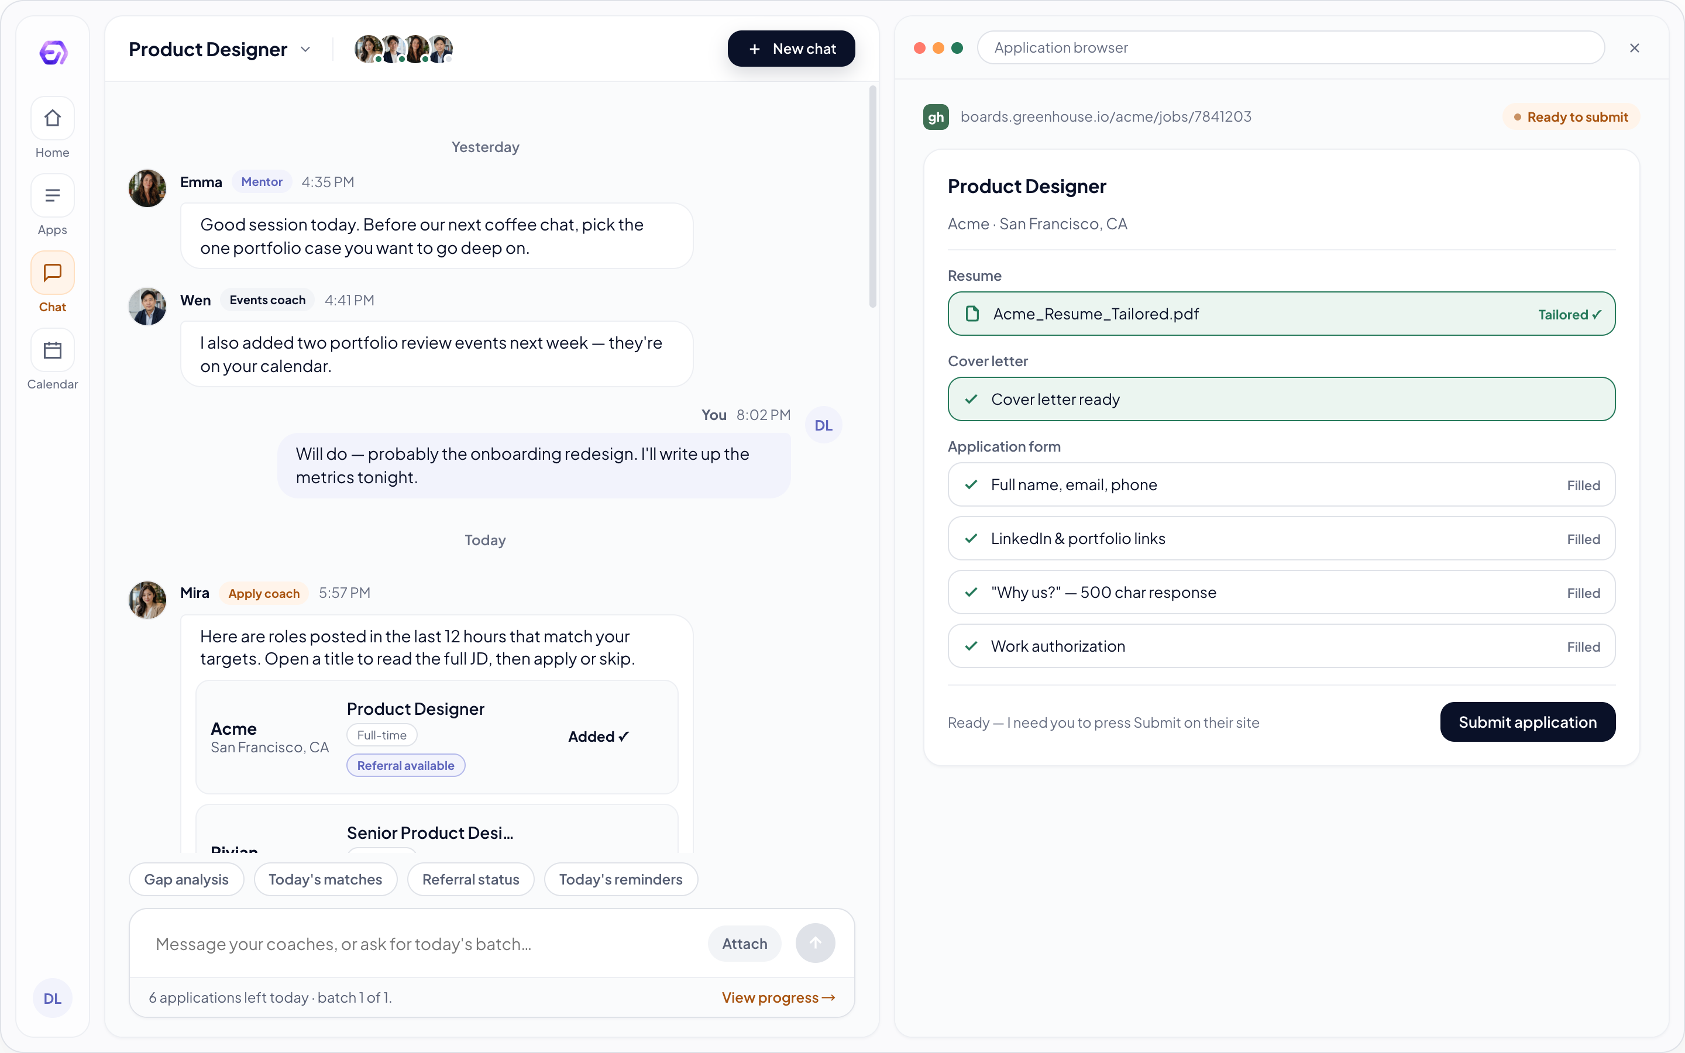1685x1053 pixels.
Task: Select the Gap analysis suggestion chip
Action: 186,880
